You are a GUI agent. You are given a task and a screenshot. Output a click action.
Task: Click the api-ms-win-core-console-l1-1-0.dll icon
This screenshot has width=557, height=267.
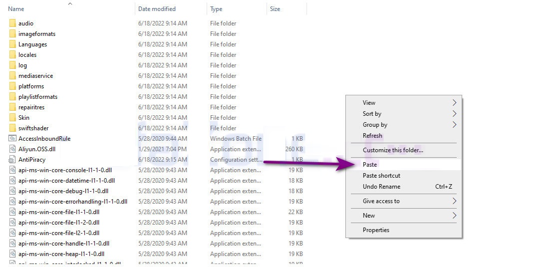tap(12, 170)
